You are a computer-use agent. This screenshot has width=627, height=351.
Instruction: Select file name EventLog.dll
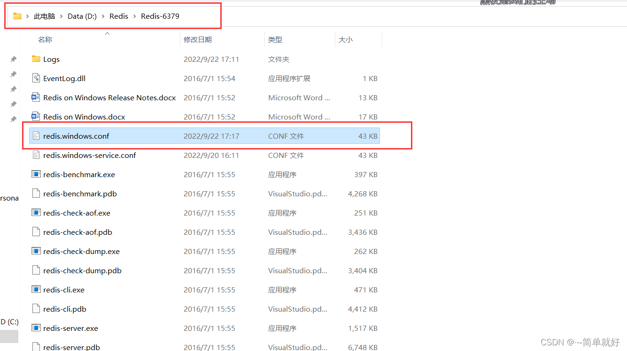click(64, 78)
